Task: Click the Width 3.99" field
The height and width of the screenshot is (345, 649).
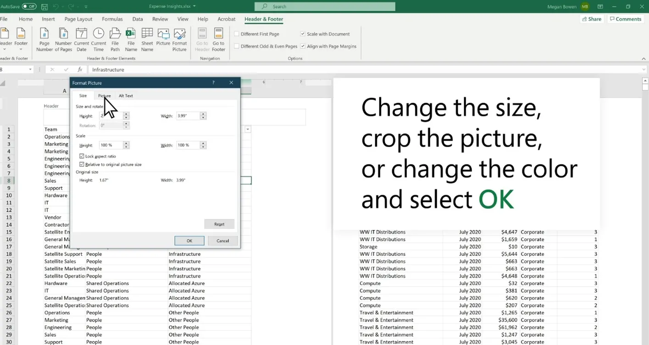Action: (x=189, y=116)
